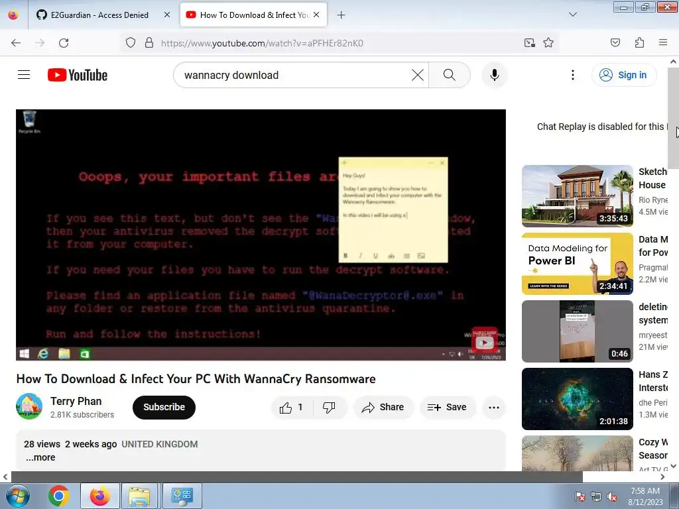Viewport: 679px width, 509px height.
Task: Open Firefox application menu
Action: pos(663,42)
